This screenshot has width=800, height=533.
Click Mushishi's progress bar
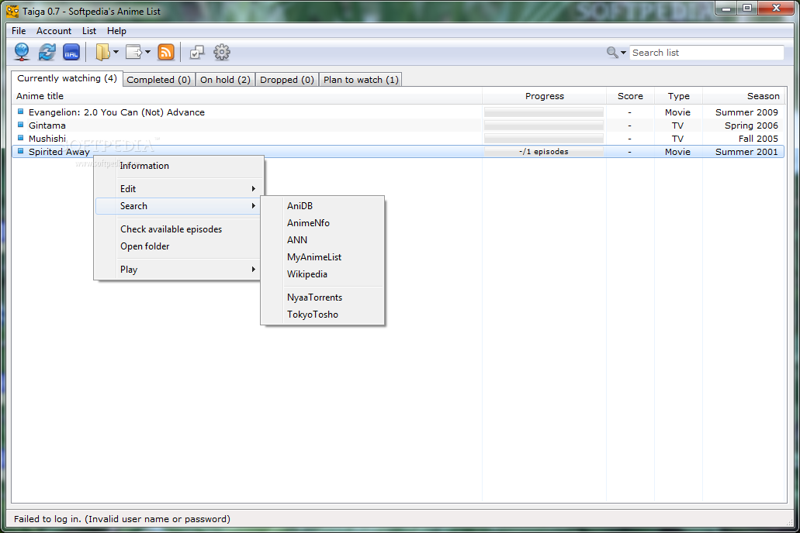[544, 139]
